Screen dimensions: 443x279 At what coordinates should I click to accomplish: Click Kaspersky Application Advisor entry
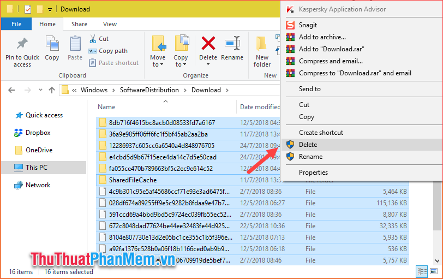[x=342, y=9]
